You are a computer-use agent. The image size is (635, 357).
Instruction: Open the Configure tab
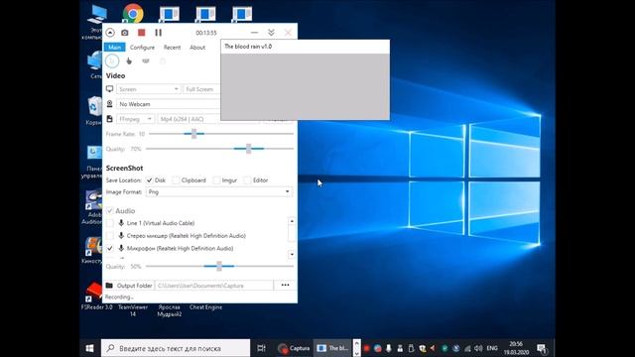pyautogui.click(x=142, y=48)
